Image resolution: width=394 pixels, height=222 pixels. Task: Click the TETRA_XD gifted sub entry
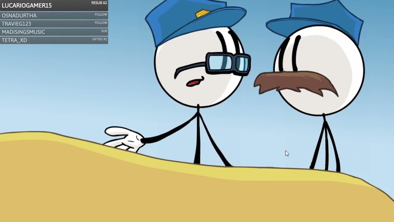coord(54,40)
